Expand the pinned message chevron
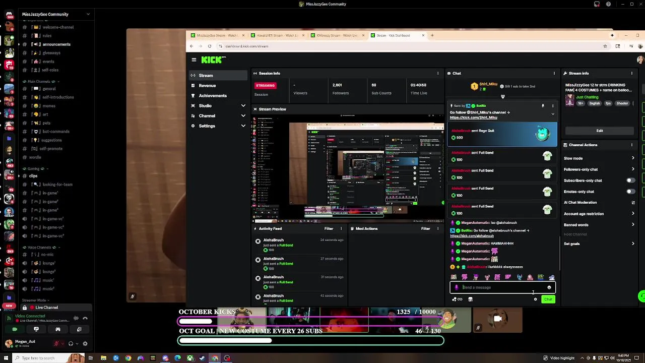Viewport: 645px width, 363px height. 553,114
